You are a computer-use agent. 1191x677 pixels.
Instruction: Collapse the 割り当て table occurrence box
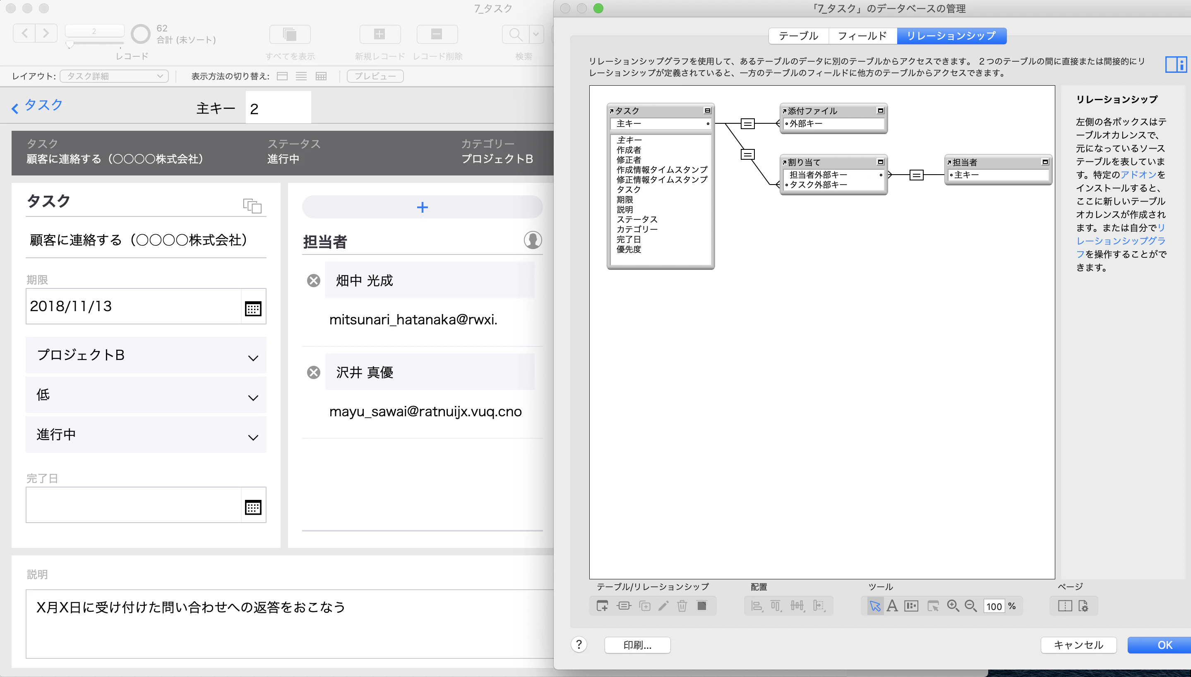pos(881,162)
